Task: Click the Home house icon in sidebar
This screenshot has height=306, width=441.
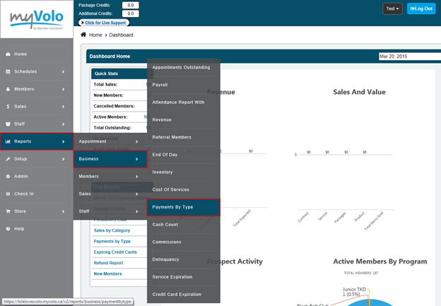Action: (x=8, y=54)
